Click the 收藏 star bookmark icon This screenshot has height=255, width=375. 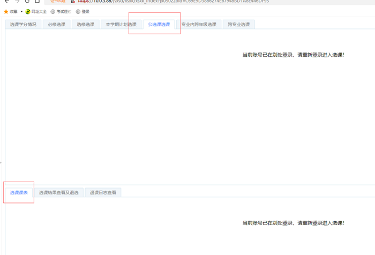[x=6, y=11]
